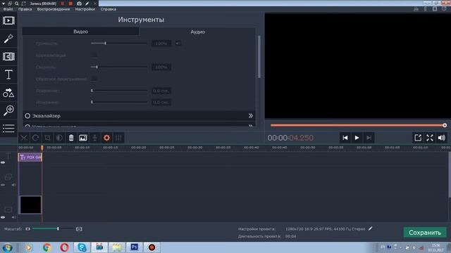The width and height of the screenshot is (451, 253).
Task: Jump to previous frame in preview
Action: [345, 138]
